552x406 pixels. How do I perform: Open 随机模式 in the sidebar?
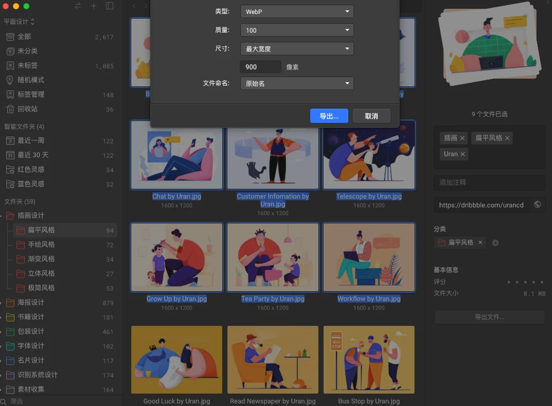pos(30,80)
